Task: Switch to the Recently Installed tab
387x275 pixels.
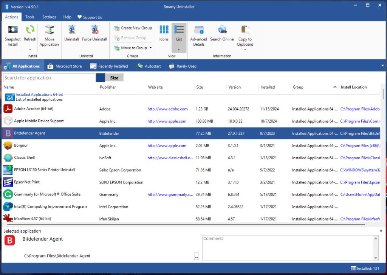Action: click(109, 66)
